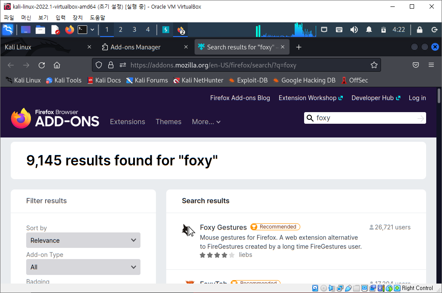Submit search with arrow button
This screenshot has height=293, width=442.
tap(421, 118)
